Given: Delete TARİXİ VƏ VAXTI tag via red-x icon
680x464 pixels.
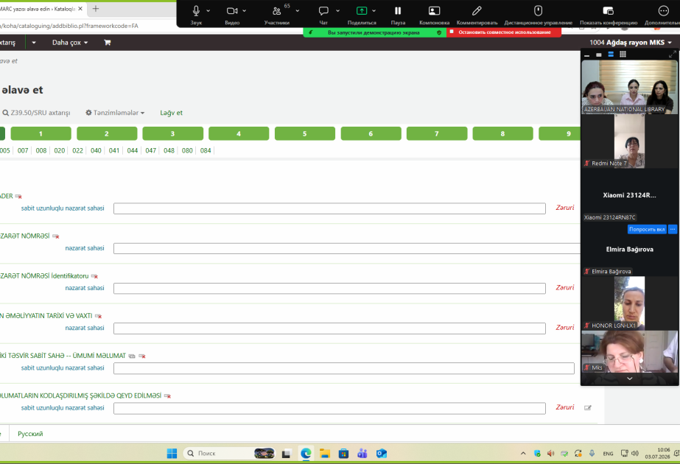Looking at the screenshot, I should (99, 316).
